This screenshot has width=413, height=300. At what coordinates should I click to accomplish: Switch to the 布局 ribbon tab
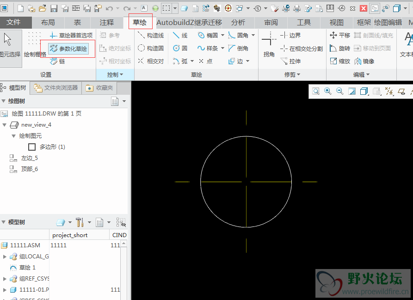click(48, 23)
